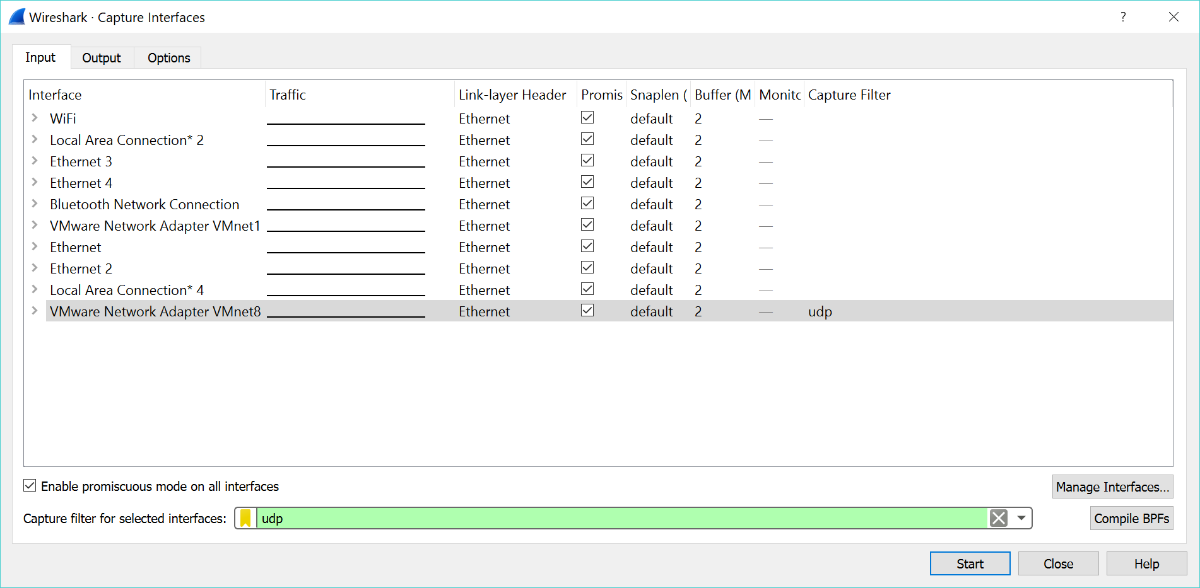The height and width of the screenshot is (588, 1200).
Task: Sort by the Interface column header
Action: [144, 95]
